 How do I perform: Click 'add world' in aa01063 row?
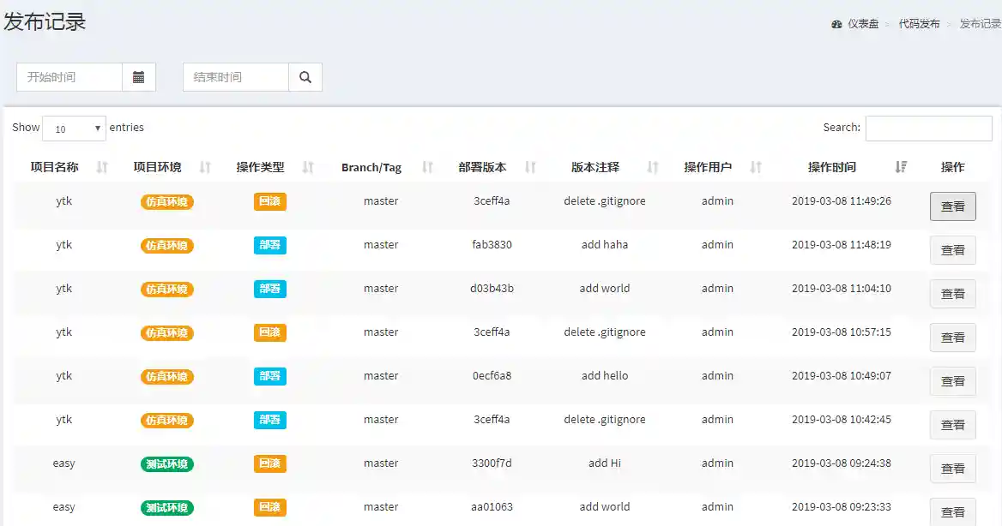click(605, 507)
